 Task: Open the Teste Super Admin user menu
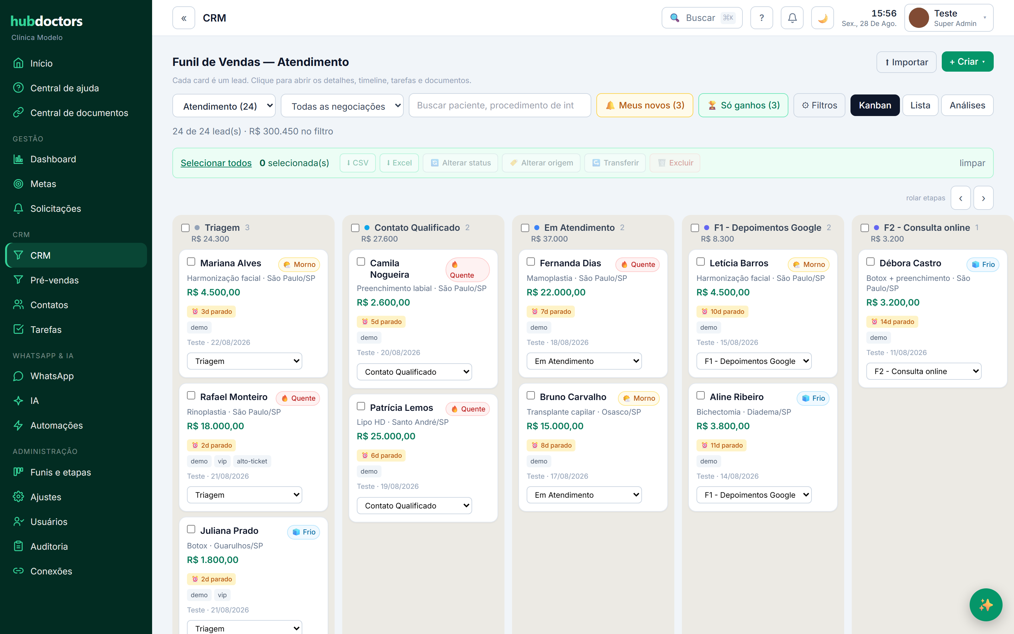point(949,18)
